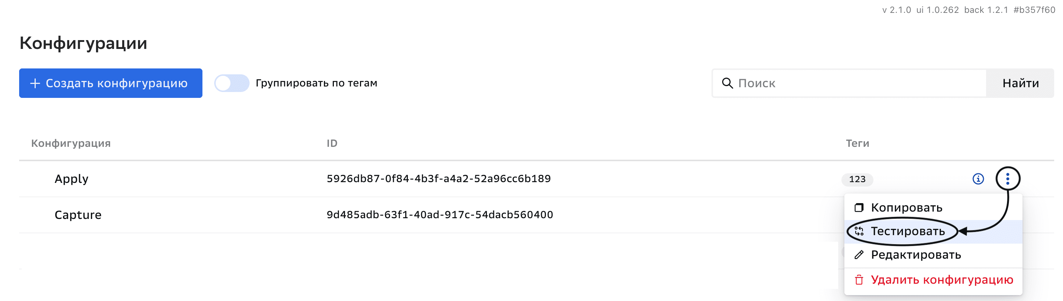Choose Удалить конфигурацию menu entry

click(x=942, y=280)
